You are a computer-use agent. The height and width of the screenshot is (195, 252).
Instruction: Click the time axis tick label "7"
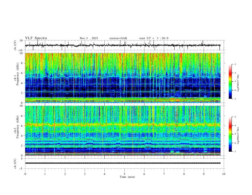164,174
